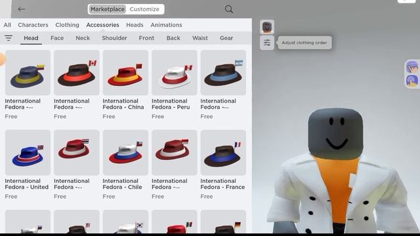420x236 pixels.
Task: Open the Characters category tab
Action: tap(33, 25)
